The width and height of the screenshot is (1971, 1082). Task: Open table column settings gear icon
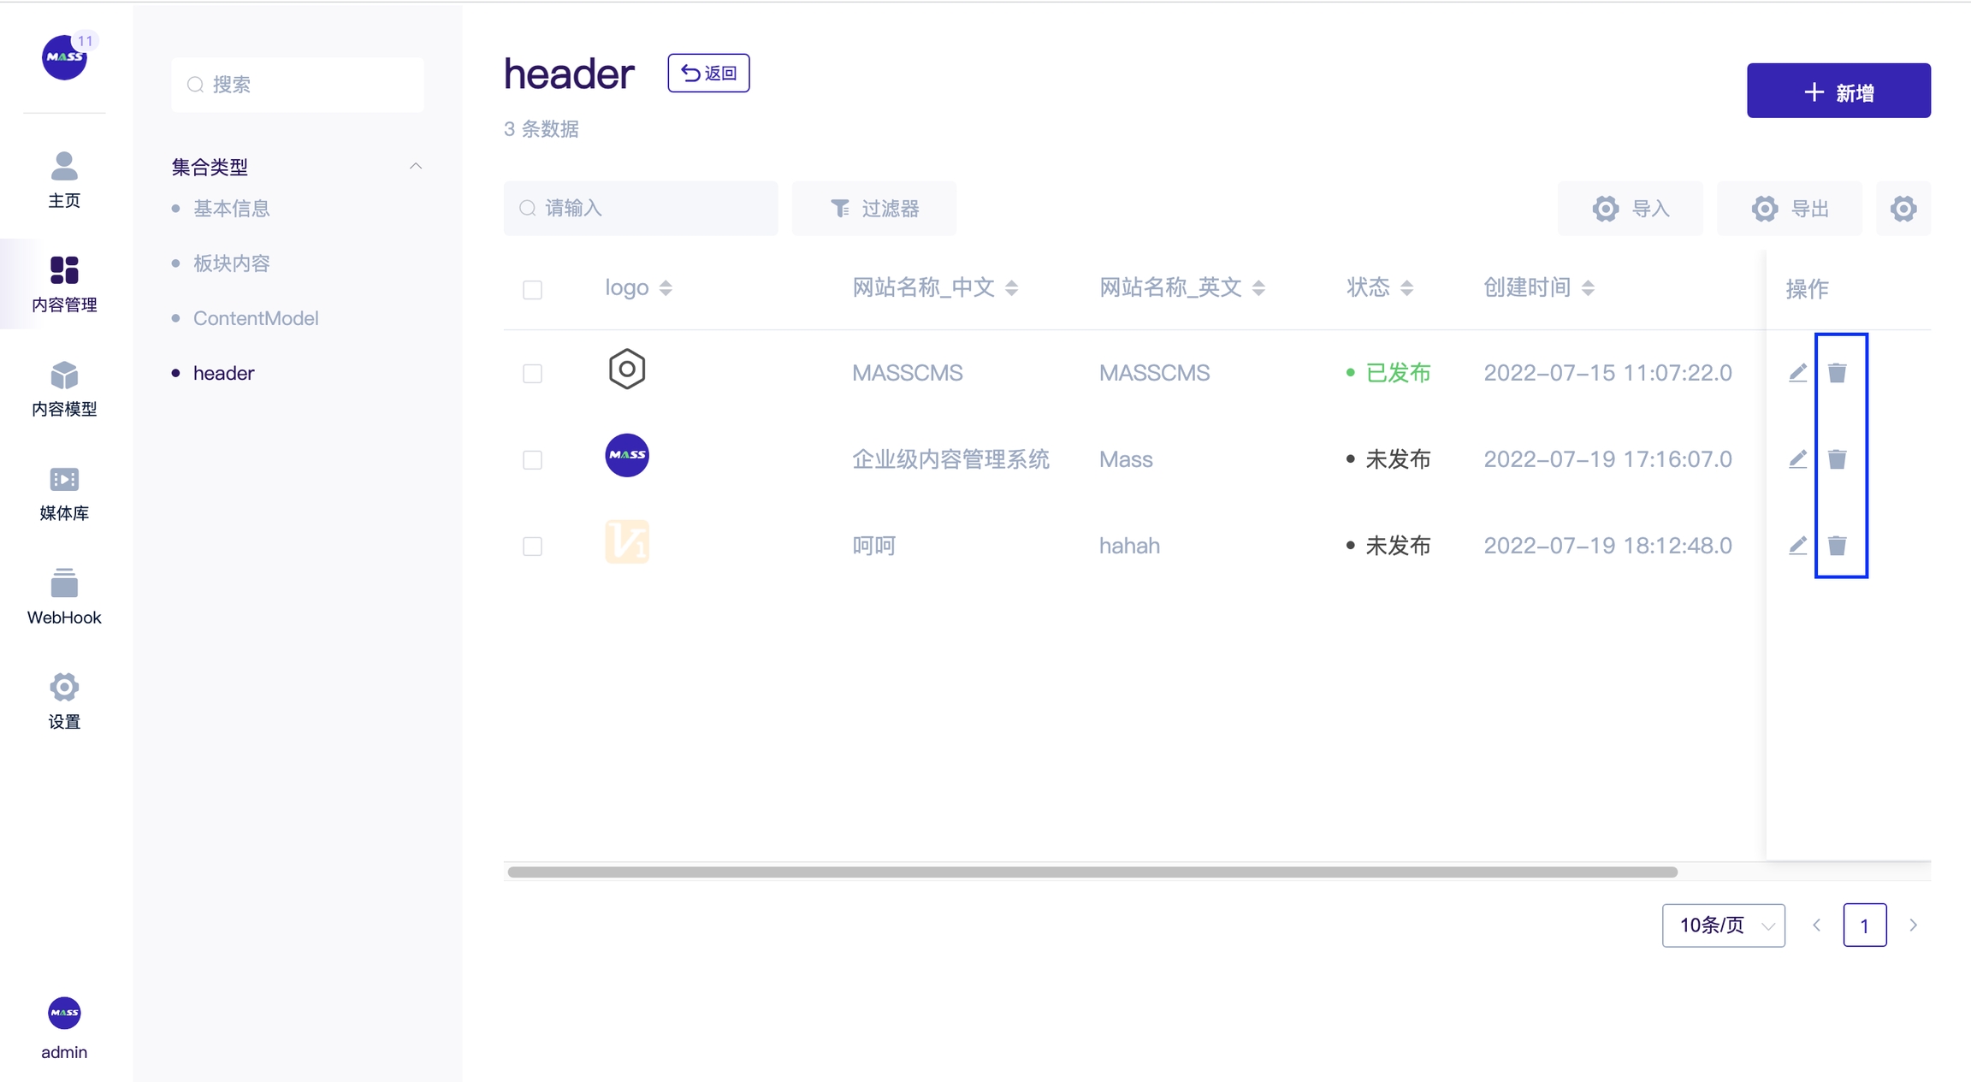[1903, 209]
